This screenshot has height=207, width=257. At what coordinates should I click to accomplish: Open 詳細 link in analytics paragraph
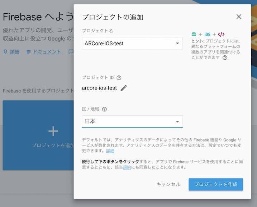pyautogui.click(x=110, y=151)
